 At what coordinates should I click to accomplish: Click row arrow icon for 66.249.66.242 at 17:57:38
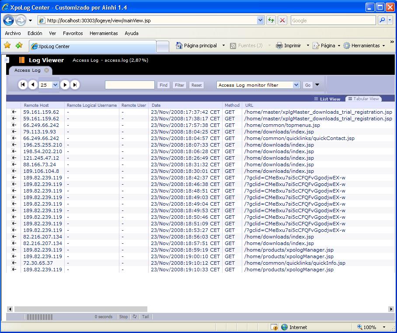click(14, 125)
